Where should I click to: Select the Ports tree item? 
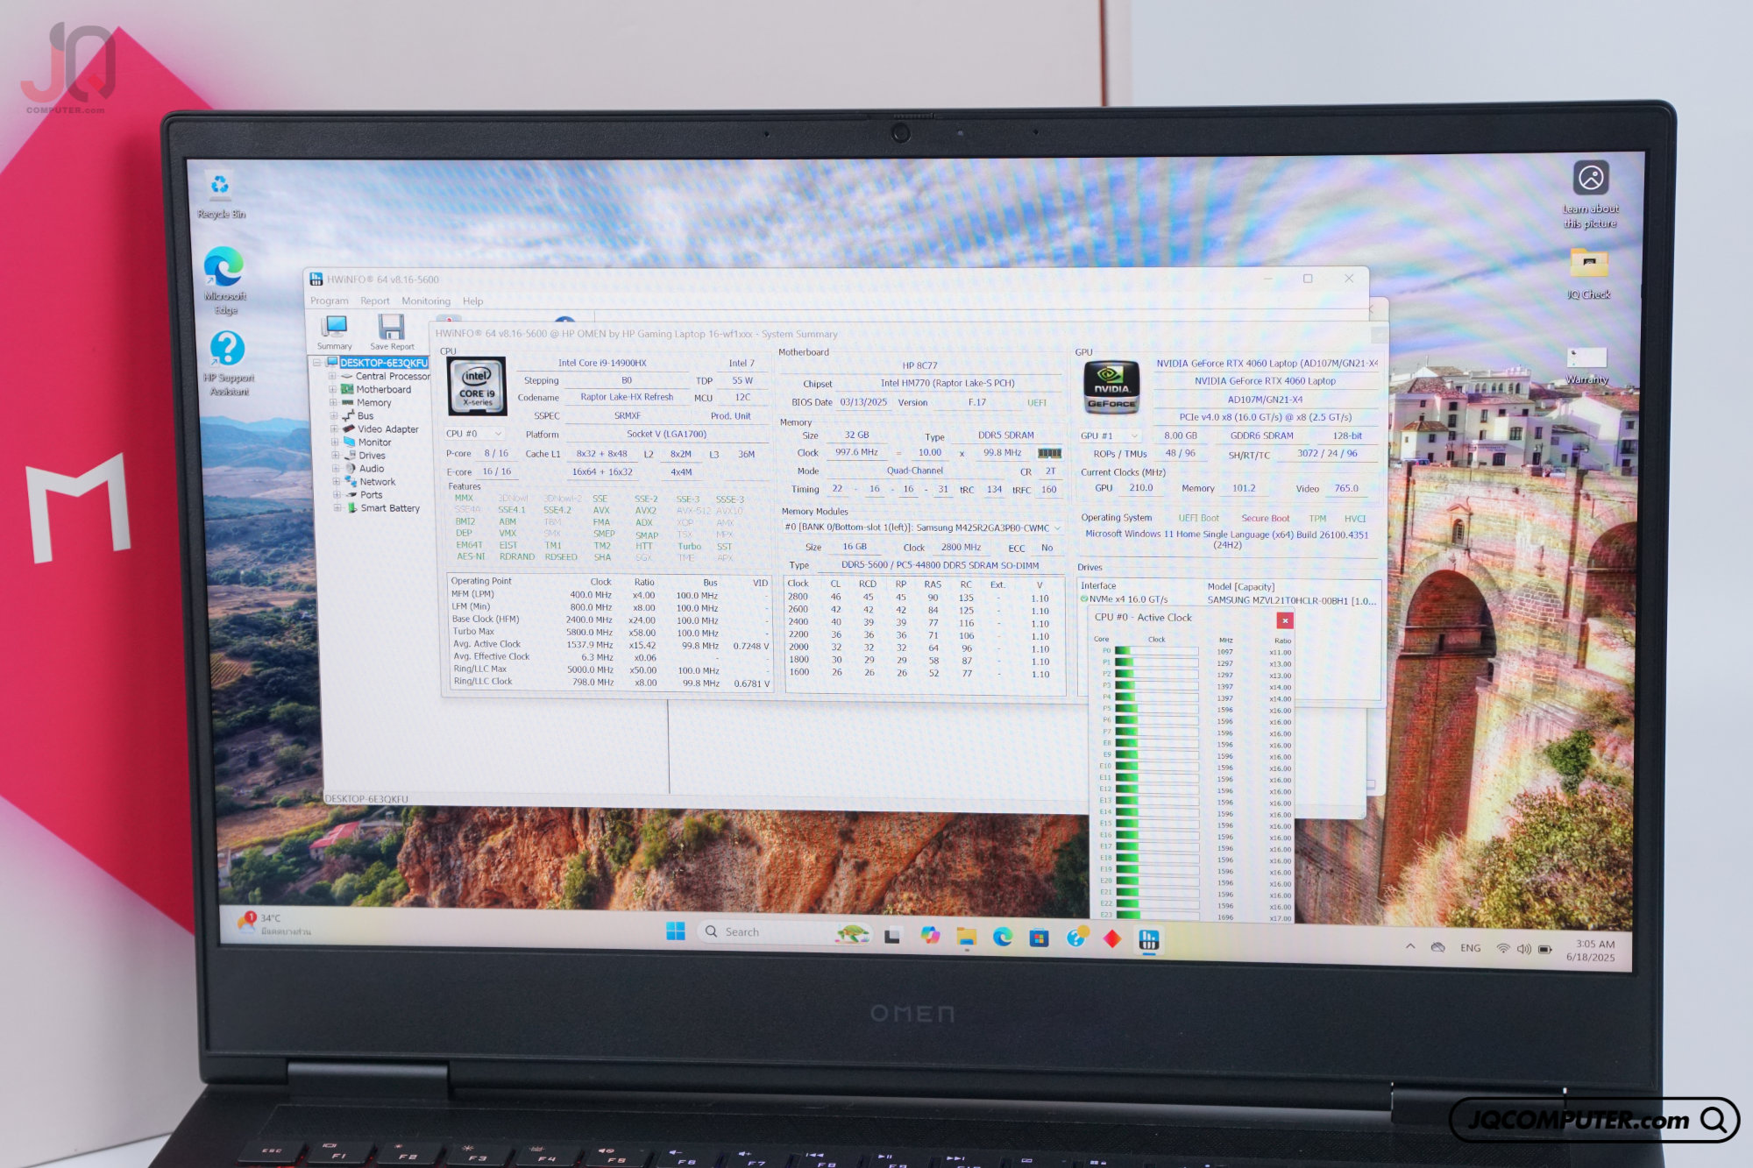[371, 495]
